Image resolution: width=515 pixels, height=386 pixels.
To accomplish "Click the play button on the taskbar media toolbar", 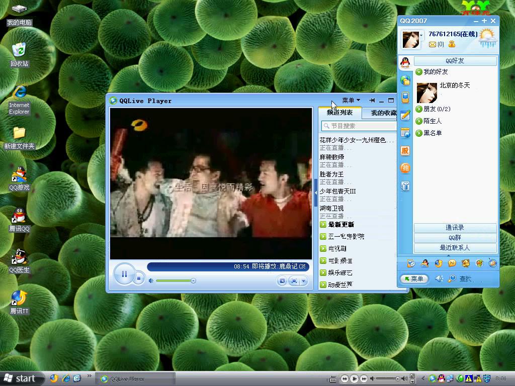I will coord(354,379).
